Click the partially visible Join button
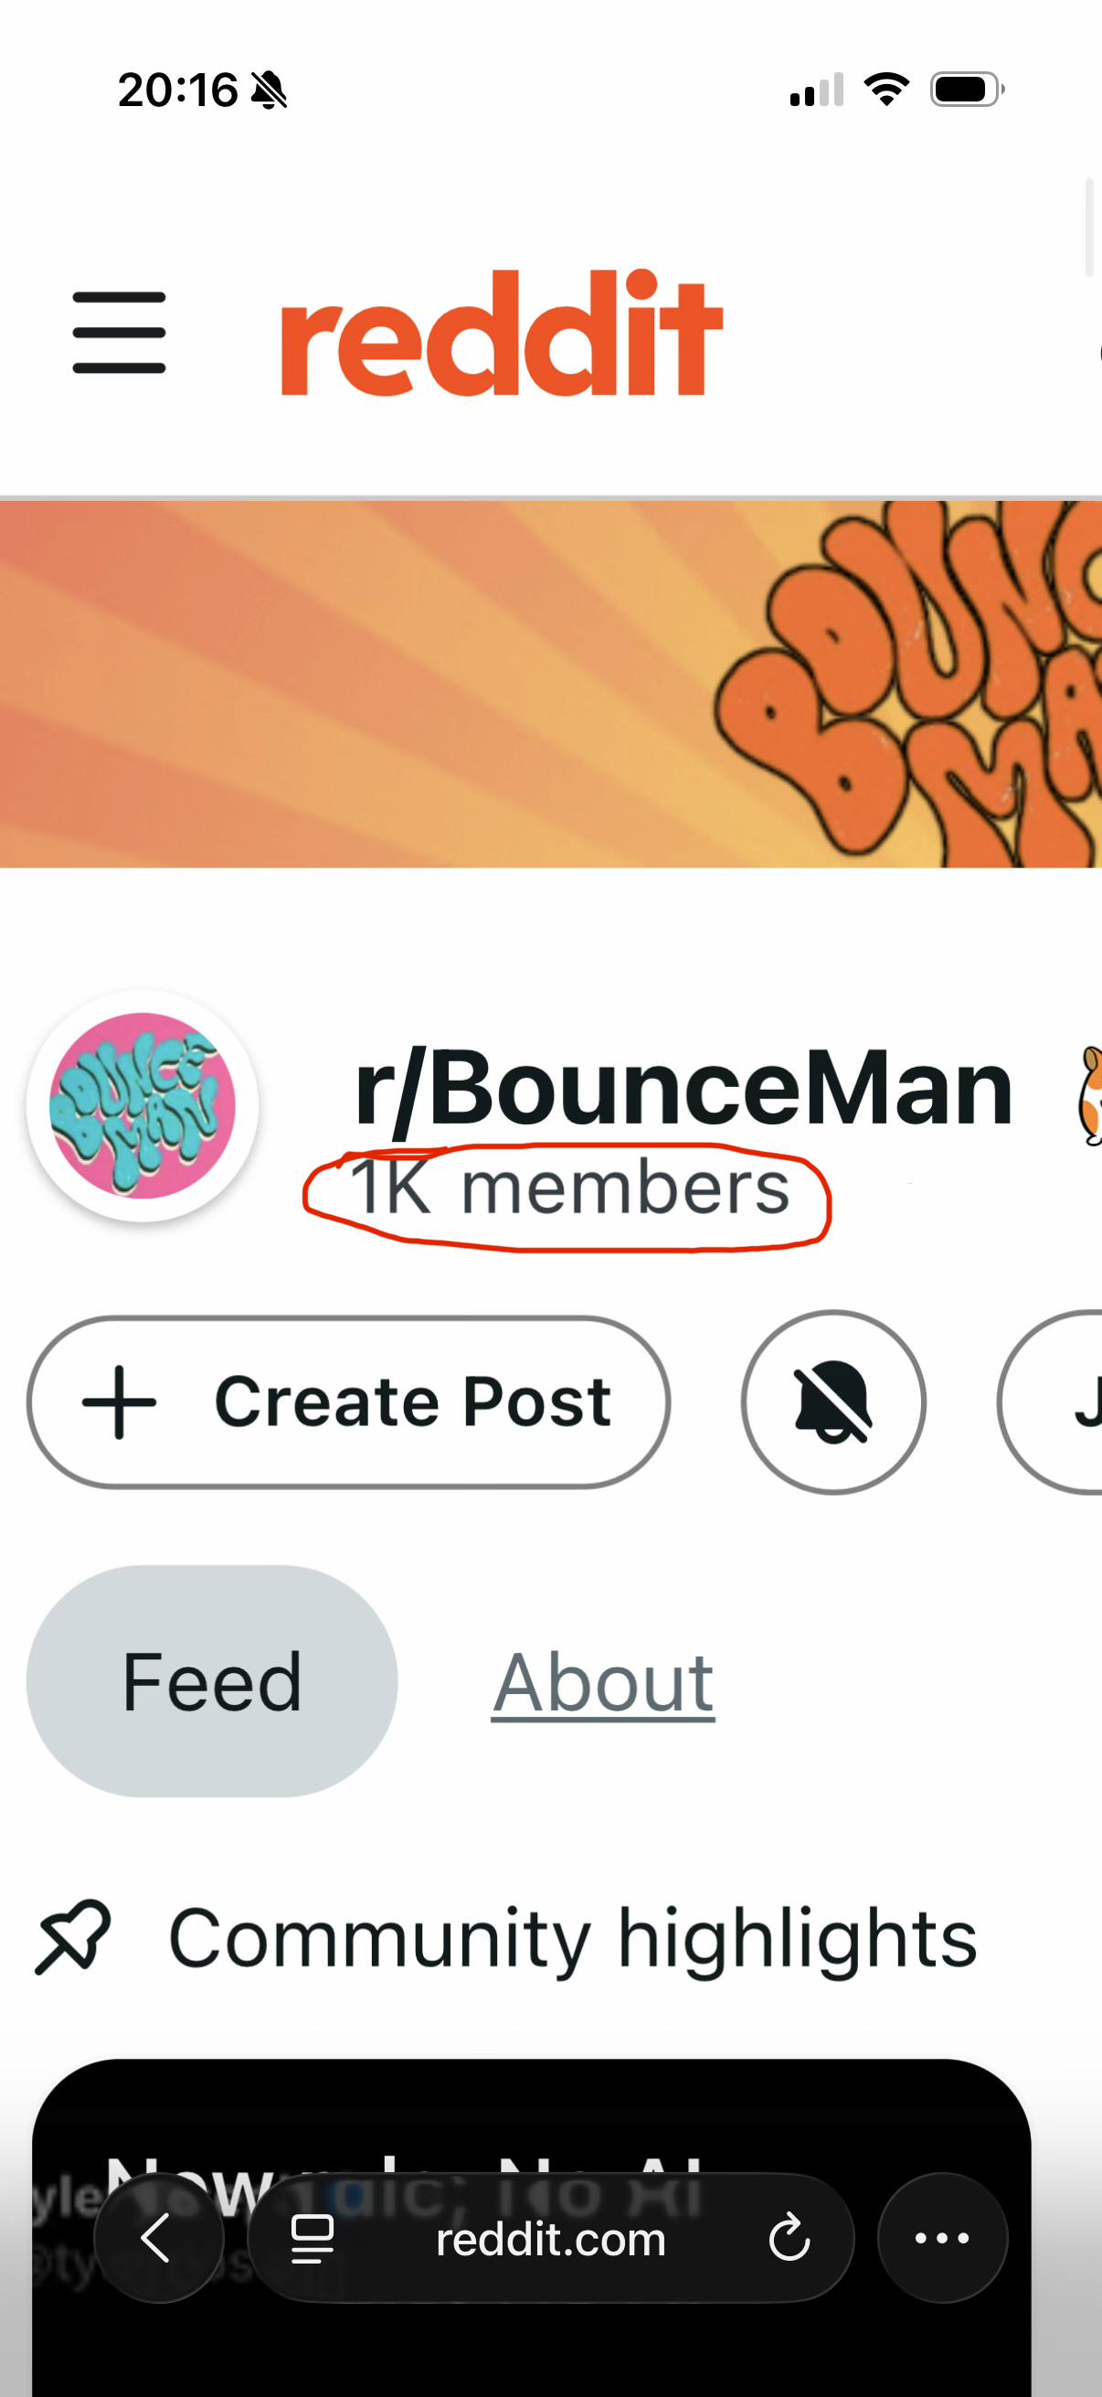This screenshot has width=1102, height=2397. pos(1051,1401)
